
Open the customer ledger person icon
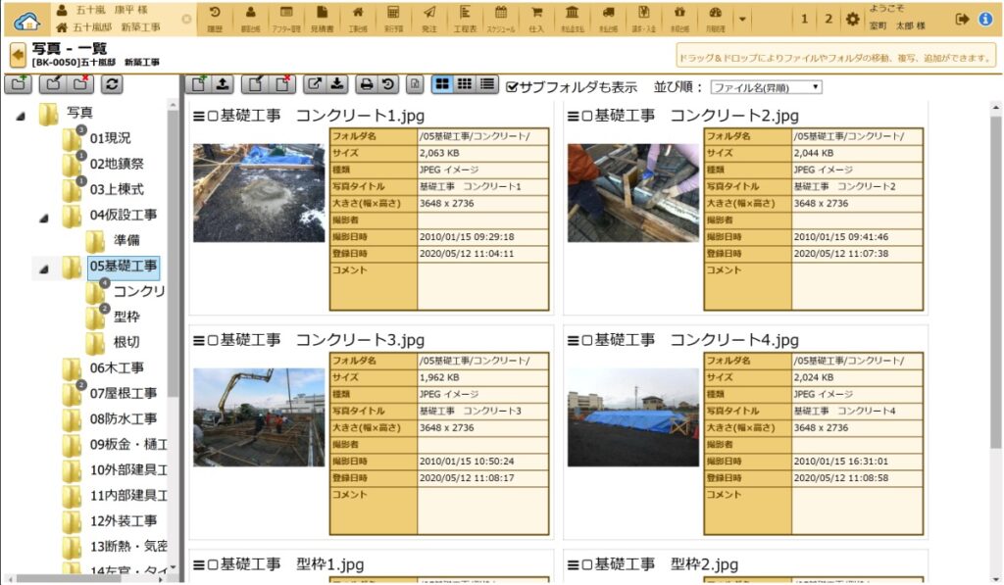(x=250, y=20)
